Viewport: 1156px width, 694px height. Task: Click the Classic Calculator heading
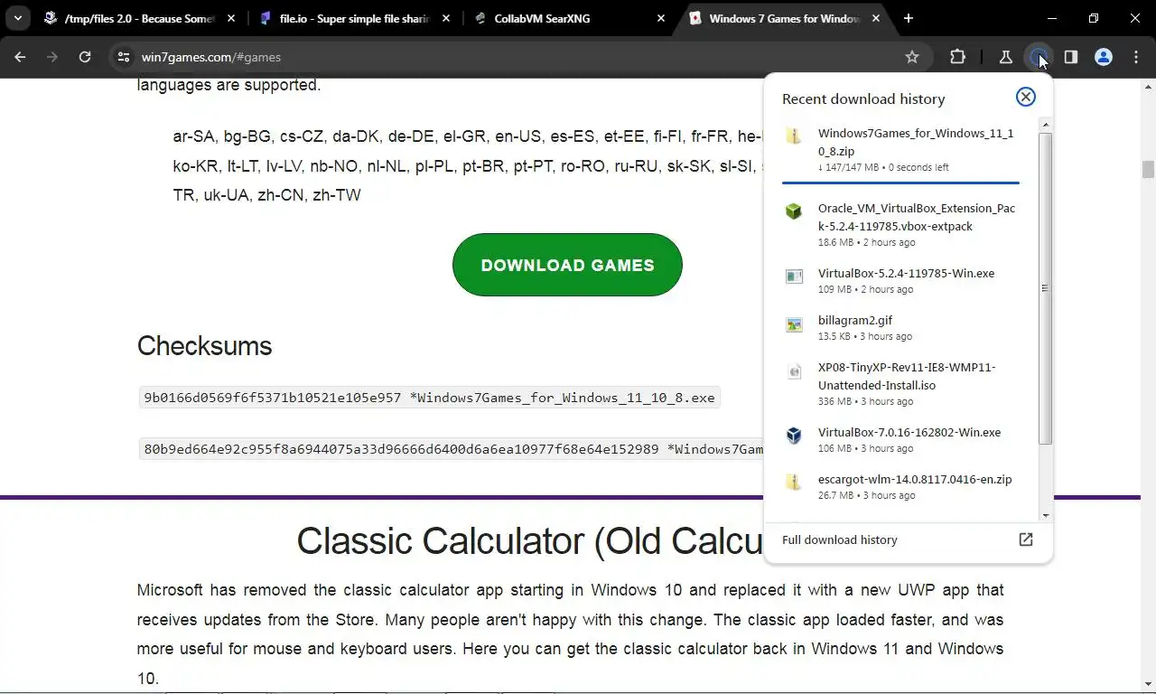click(x=529, y=540)
